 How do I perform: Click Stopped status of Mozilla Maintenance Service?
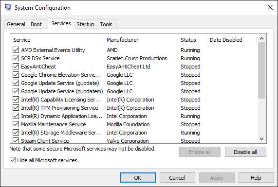tap(190, 124)
